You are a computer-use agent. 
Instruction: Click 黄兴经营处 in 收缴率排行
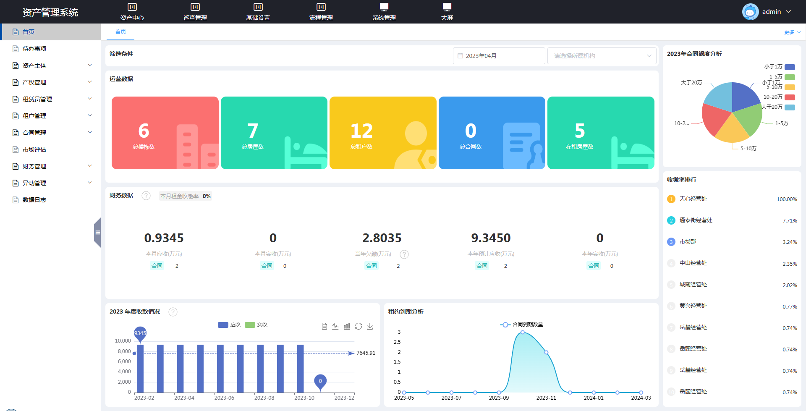pos(693,306)
